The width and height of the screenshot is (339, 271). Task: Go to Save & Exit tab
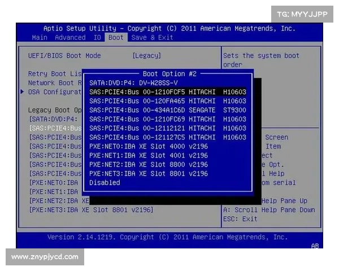pyautogui.click(x=152, y=38)
